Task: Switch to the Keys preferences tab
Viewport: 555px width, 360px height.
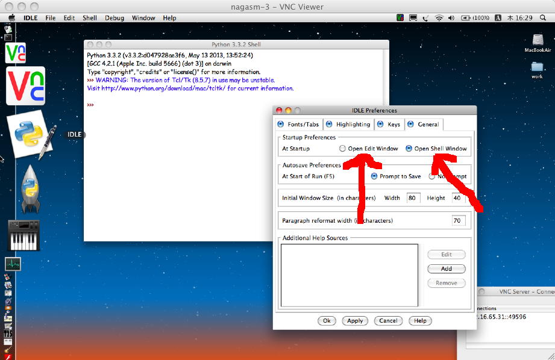Action: coord(389,124)
